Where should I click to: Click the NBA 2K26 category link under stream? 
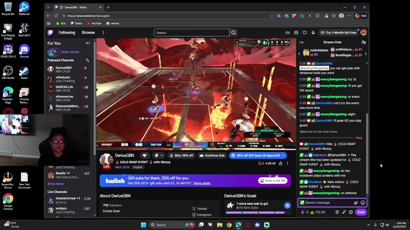coord(122,167)
